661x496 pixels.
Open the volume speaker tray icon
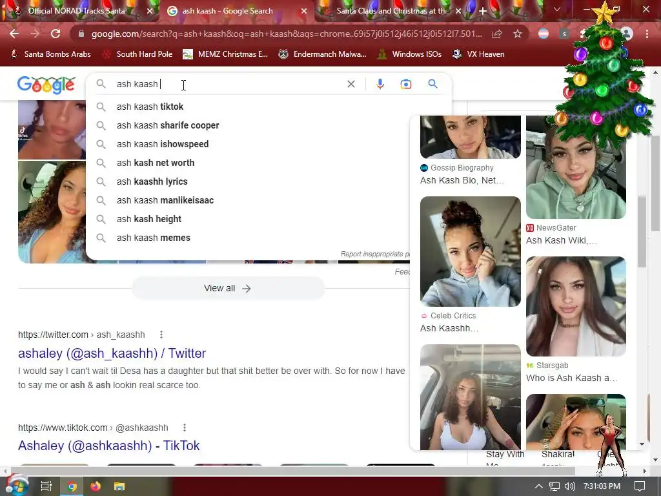coord(569,486)
